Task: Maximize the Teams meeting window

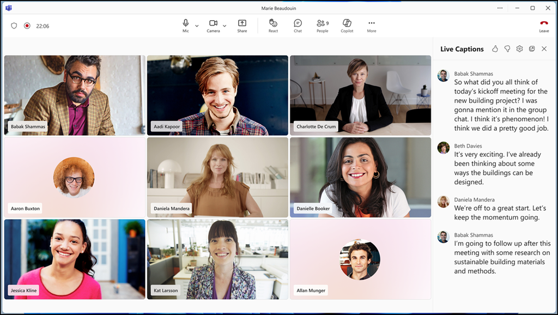Action: (x=532, y=8)
